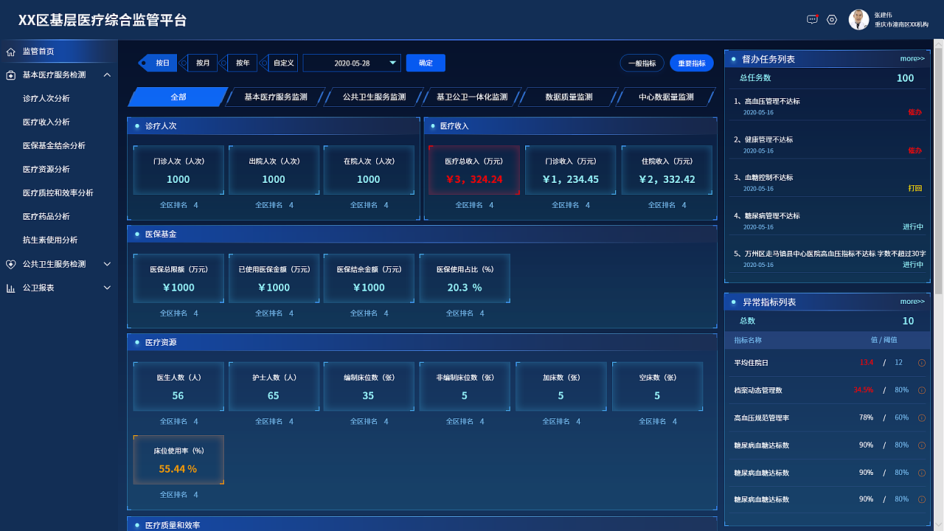Toggle the 重要指标 filter
Viewport: 944px width, 531px height.
coord(692,63)
